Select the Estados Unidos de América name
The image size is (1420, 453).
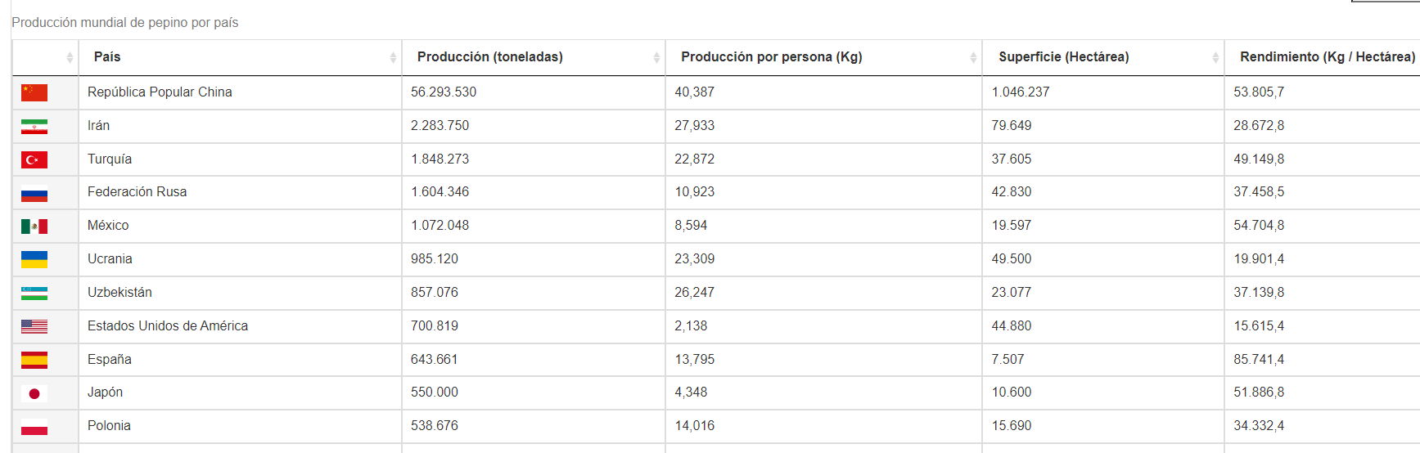pos(168,326)
